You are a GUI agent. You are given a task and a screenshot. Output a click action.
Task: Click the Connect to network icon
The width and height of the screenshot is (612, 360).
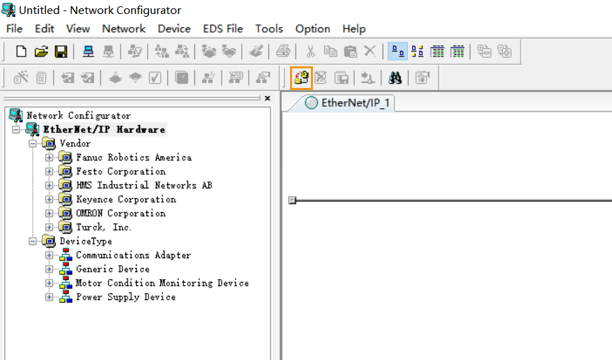89,51
